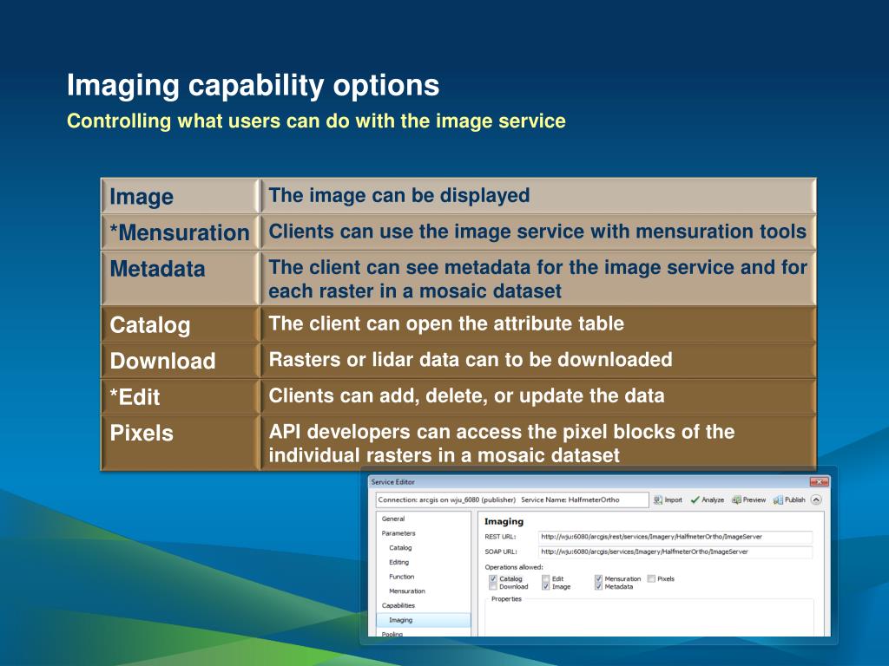The width and height of the screenshot is (889, 666).
Task: Uncheck the Catalog operation checkbox
Action: (493, 578)
